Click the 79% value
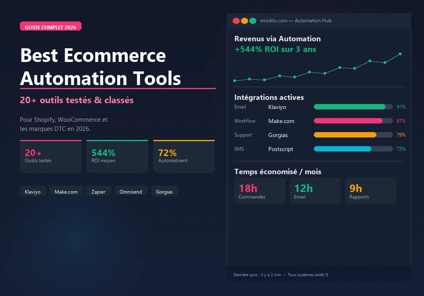The width and height of the screenshot is (424, 296). click(x=401, y=135)
